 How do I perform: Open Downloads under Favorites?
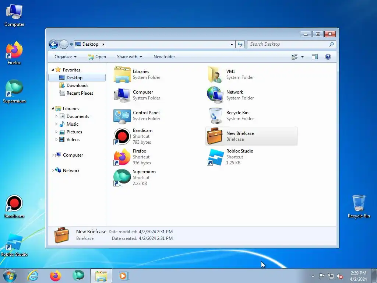(x=74, y=85)
